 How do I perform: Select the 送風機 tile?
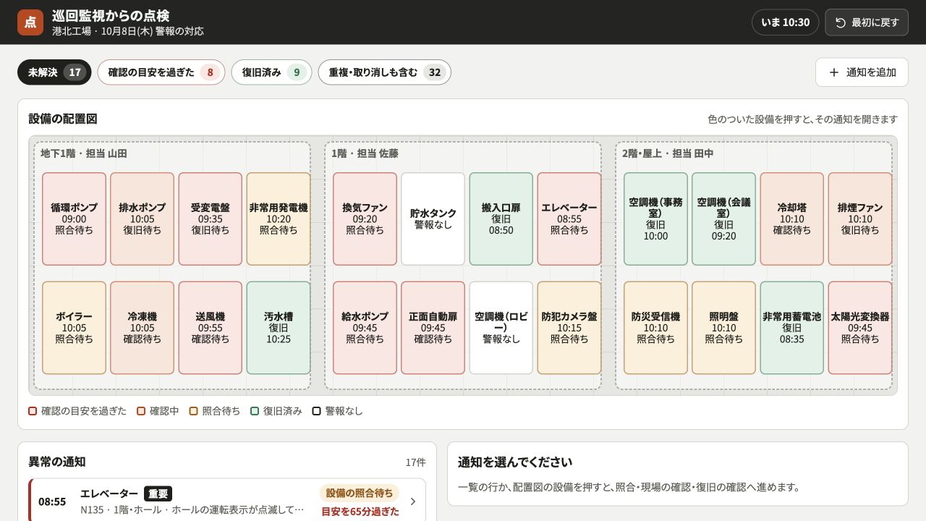(211, 328)
